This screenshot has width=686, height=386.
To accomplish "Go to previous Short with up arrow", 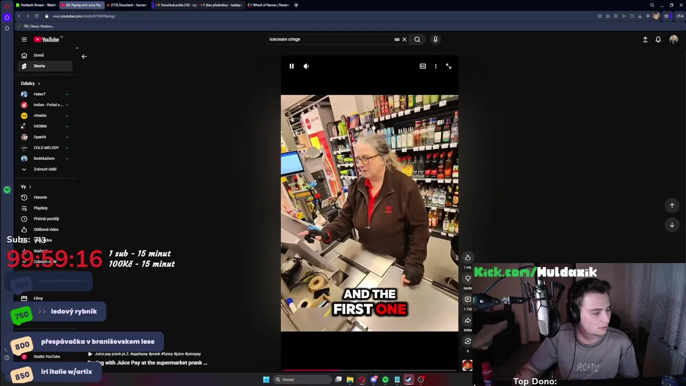I will tap(672, 205).
